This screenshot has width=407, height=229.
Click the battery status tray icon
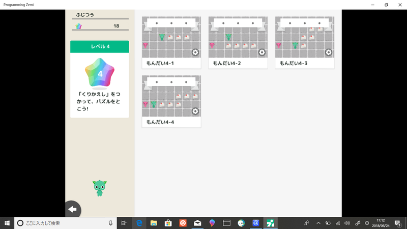coord(328,223)
